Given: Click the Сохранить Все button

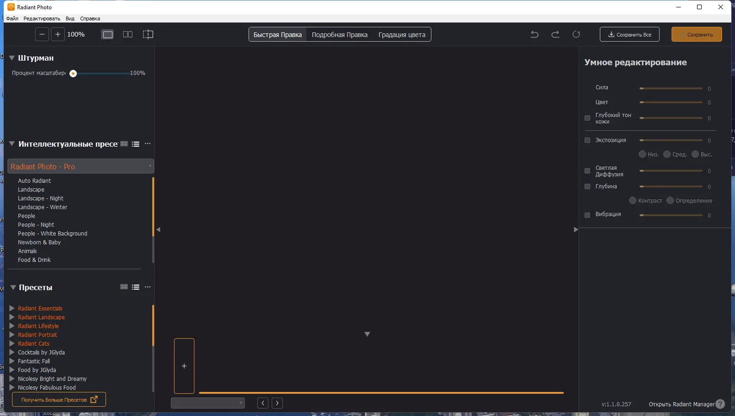Looking at the screenshot, I should click(629, 34).
